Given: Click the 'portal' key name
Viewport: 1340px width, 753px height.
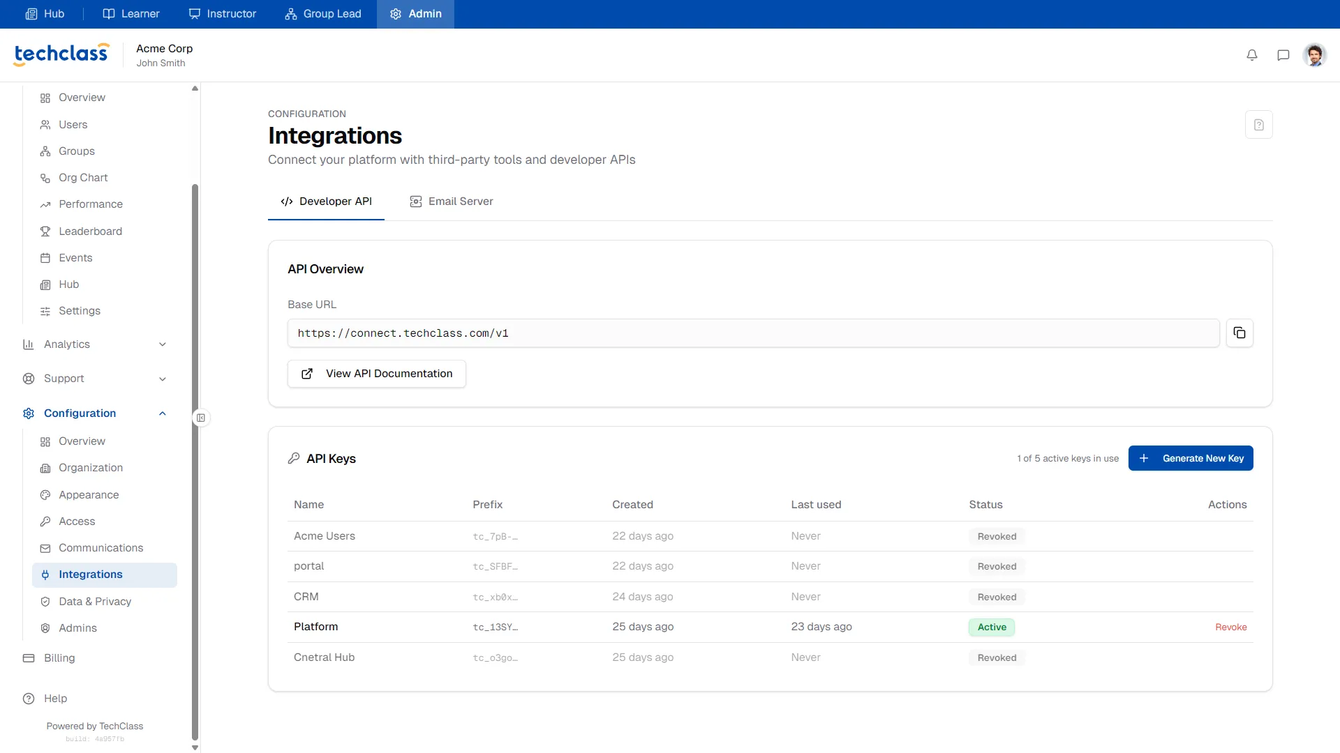Looking at the screenshot, I should pyautogui.click(x=309, y=566).
